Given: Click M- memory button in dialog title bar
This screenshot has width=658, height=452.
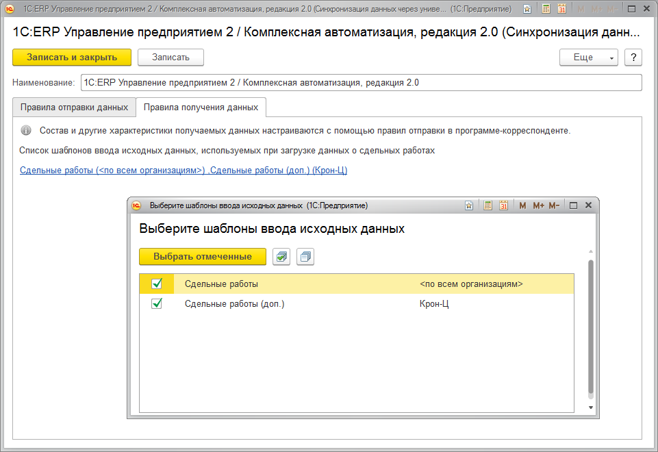Looking at the screenshot, I should pos(554,205).
